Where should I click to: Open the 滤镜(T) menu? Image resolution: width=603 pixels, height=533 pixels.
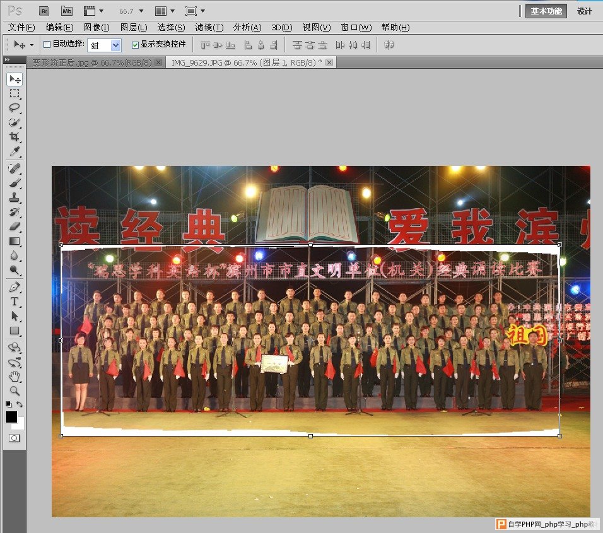tap(209, 27)
